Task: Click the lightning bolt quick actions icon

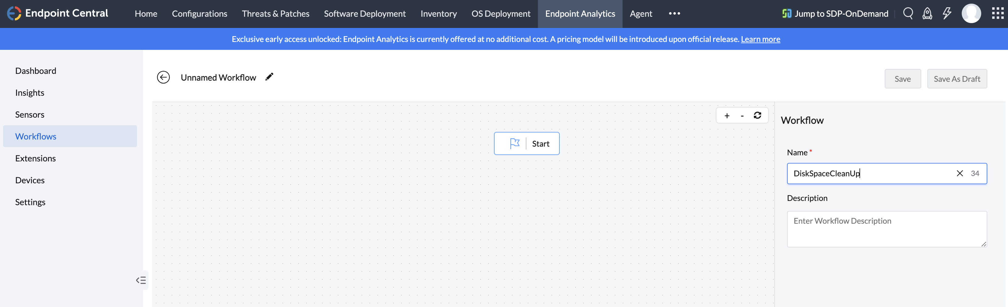Action: click(x=947, y=14)
